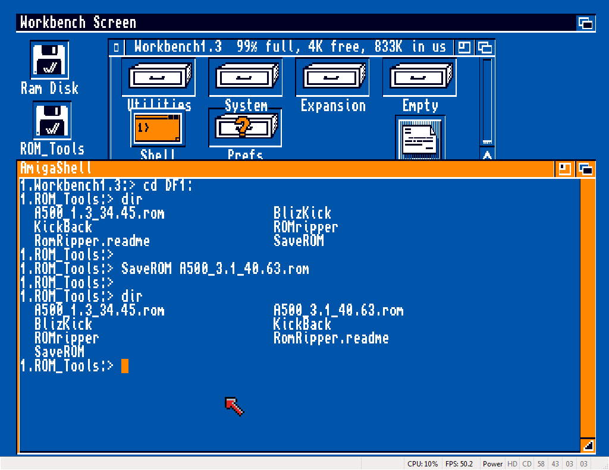Viewport: 609px width, 470px height.
Task: Click the Workbench1.3 window's front gadget
Action: pyautogui.click(x=485, y=48)
